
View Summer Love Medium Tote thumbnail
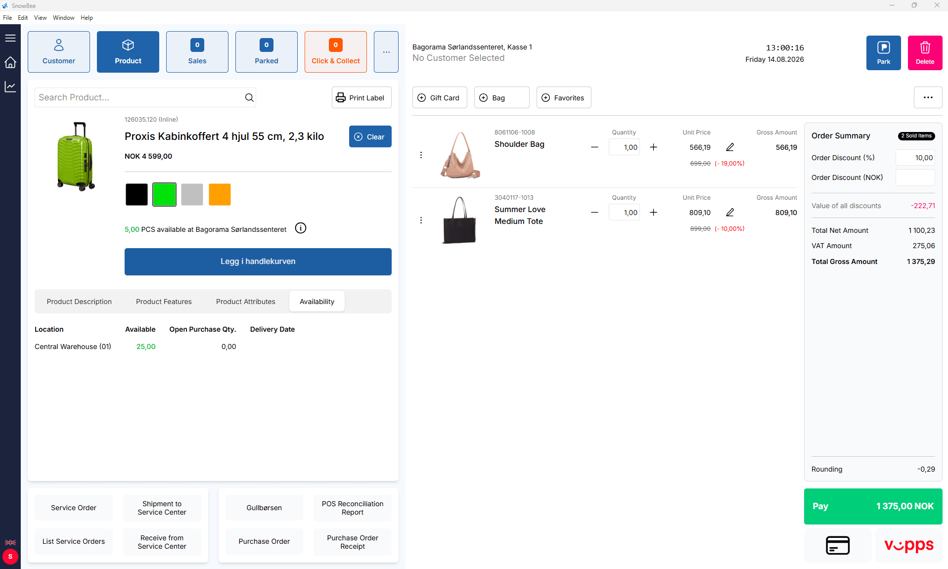[460, 220]
